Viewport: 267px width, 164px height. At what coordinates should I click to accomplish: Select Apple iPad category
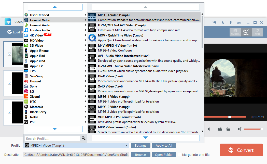55,56
